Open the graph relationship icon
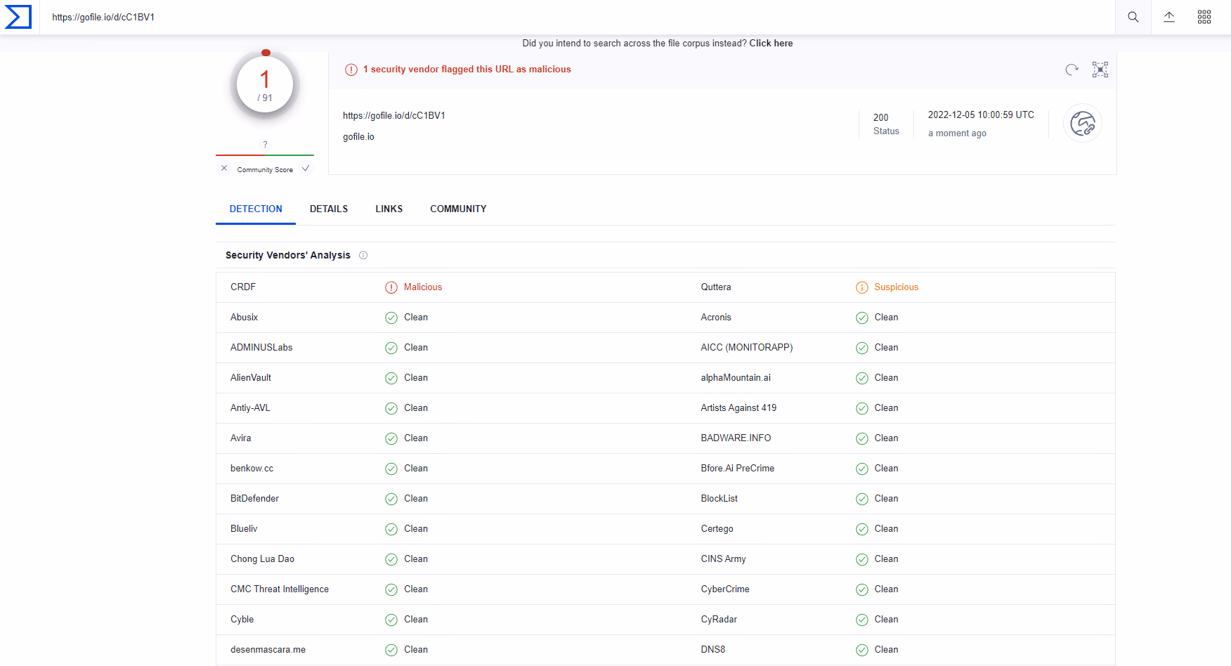 coord(1100,69)
